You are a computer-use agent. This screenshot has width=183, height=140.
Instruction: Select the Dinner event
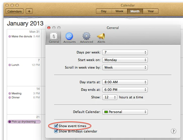[x=24, y=97]
